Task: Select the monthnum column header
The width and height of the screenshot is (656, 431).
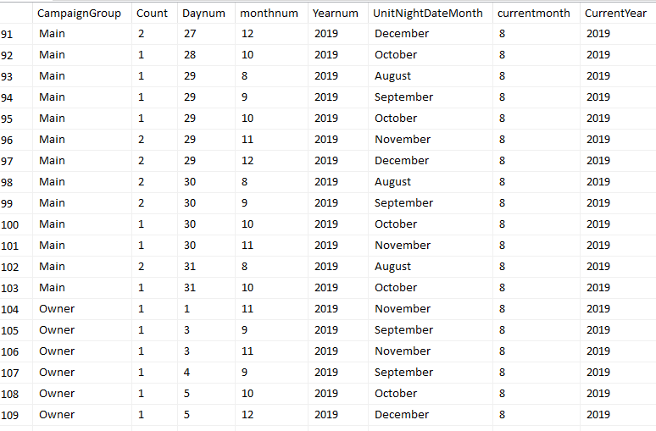Action: coord(263,13)
